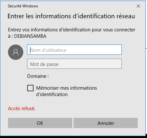The width and height of the screenshot is (147, 138).
Task: Click the Accès refusé error message
Action: click(22, 109)
